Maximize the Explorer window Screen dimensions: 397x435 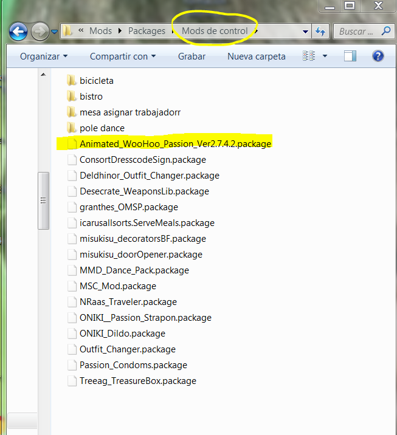(x=350, y=5)
